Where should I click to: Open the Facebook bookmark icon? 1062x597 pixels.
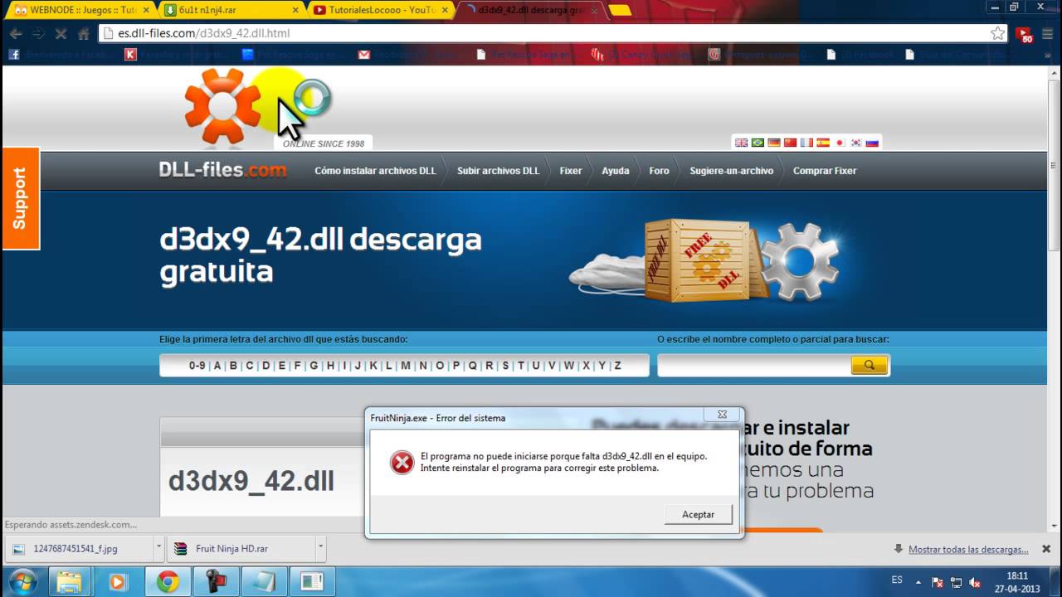point(13,55)
